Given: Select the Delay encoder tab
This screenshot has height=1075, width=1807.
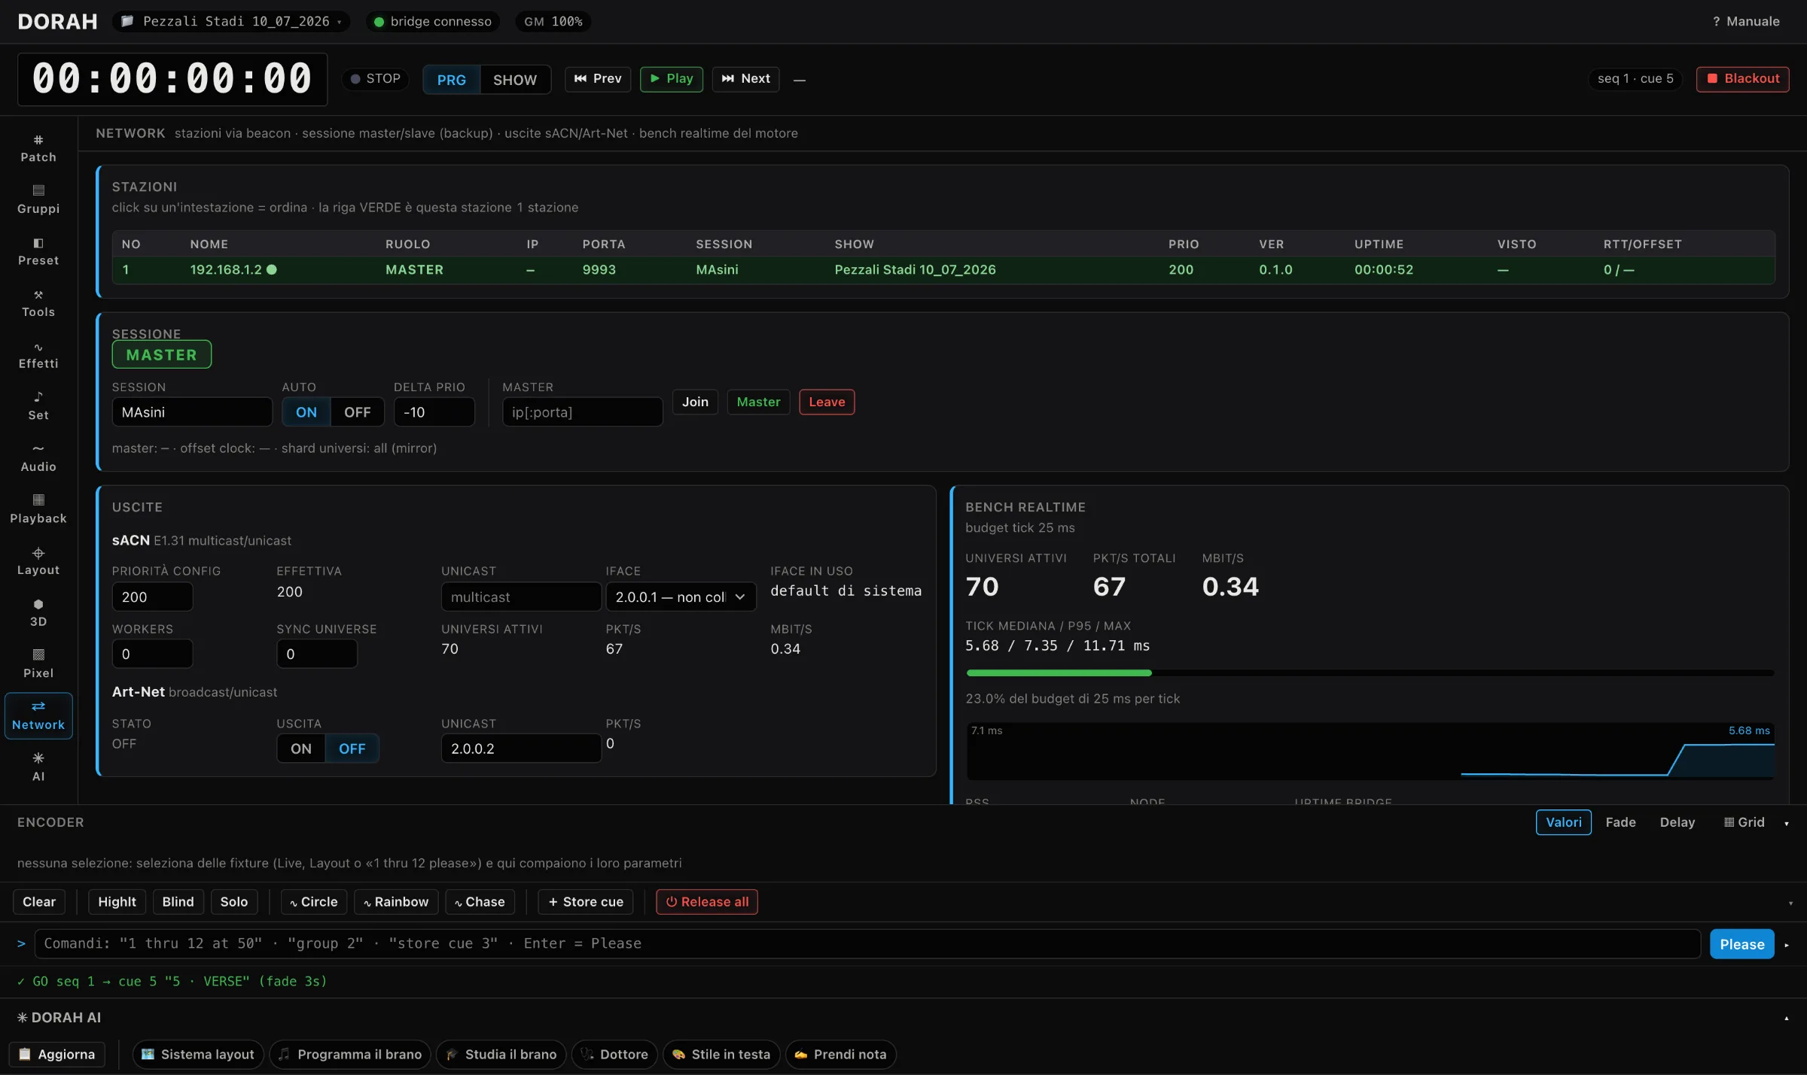Looking at the screenshot, I should click(1677, 822).
